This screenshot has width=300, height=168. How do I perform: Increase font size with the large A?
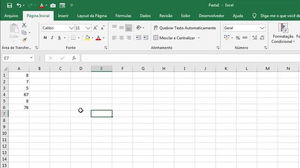tap(95, 28)
